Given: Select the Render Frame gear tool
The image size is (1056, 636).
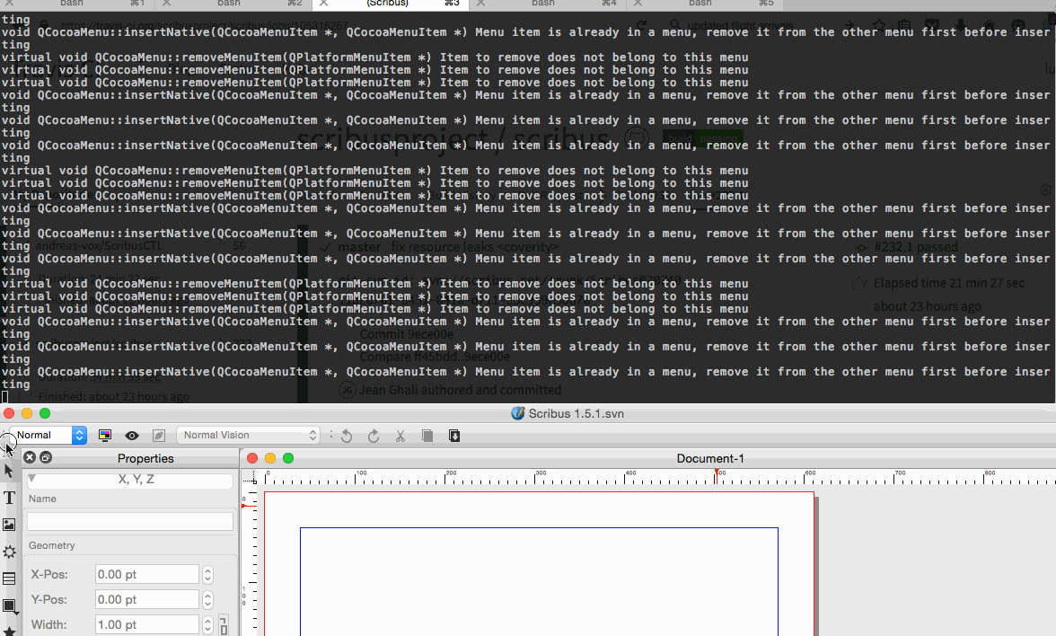Looking at the screenshot, I should click(9, 552).
